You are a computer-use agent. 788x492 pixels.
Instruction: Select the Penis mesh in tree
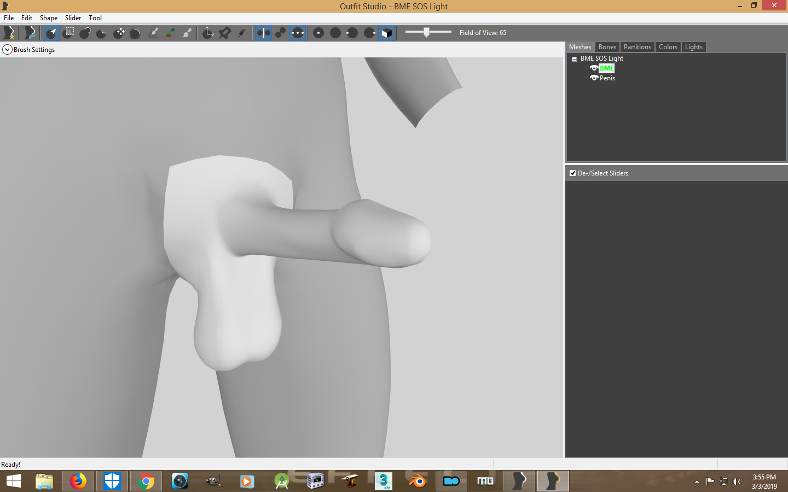click(607, 78)
